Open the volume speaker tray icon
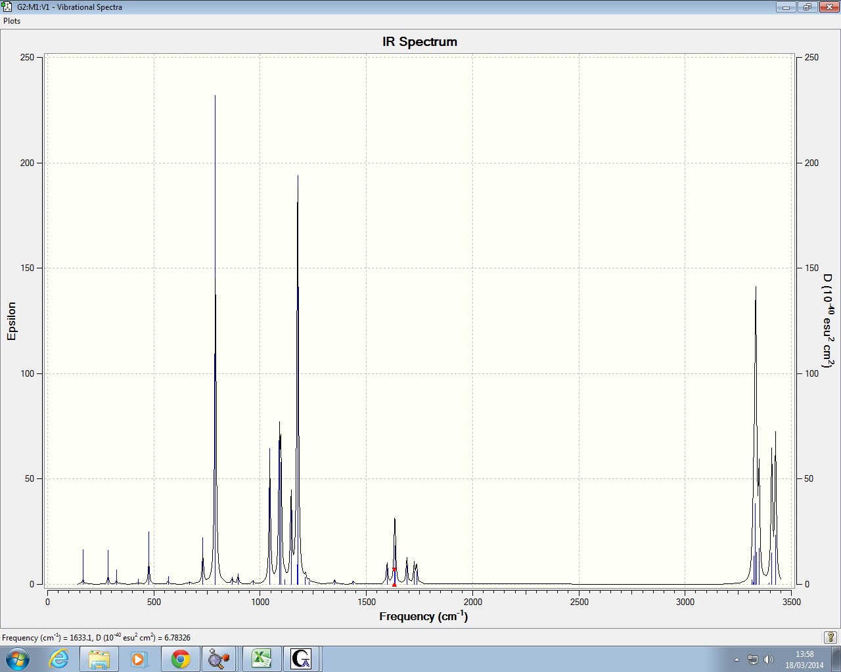 [769, 660]
